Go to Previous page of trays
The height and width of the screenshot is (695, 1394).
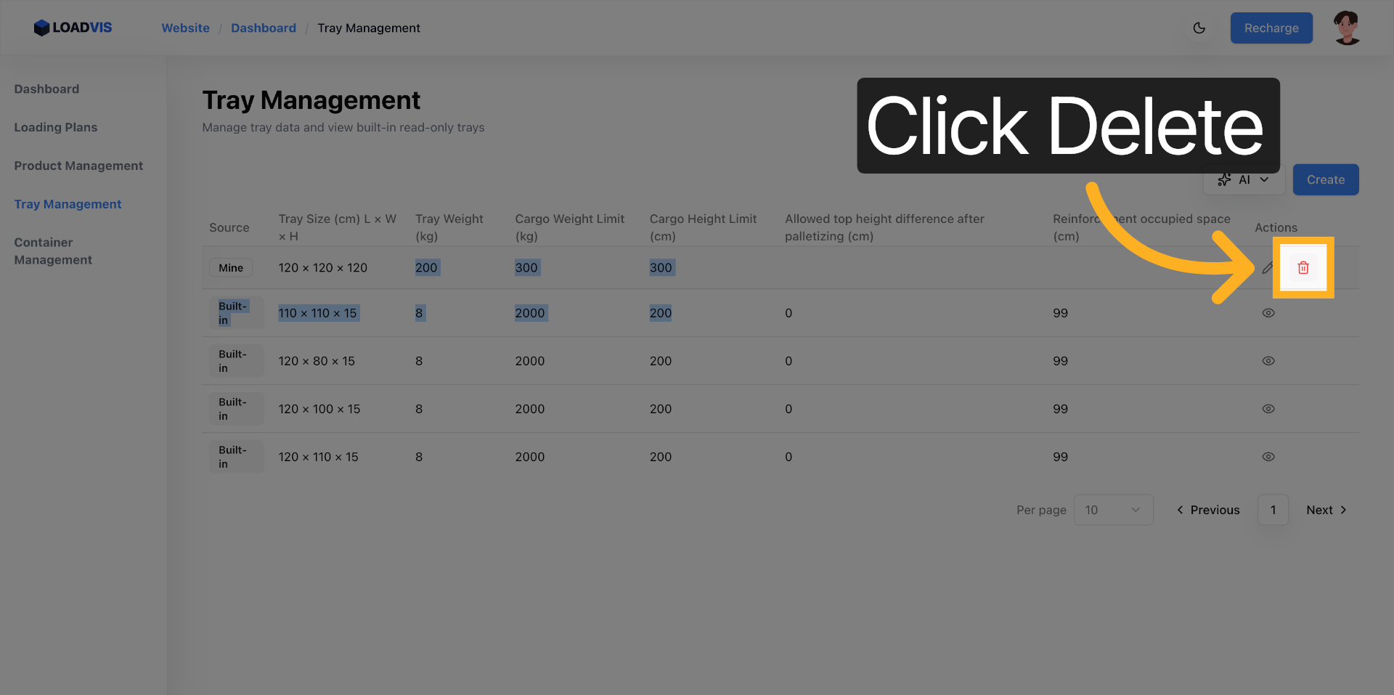(1207, 510)
